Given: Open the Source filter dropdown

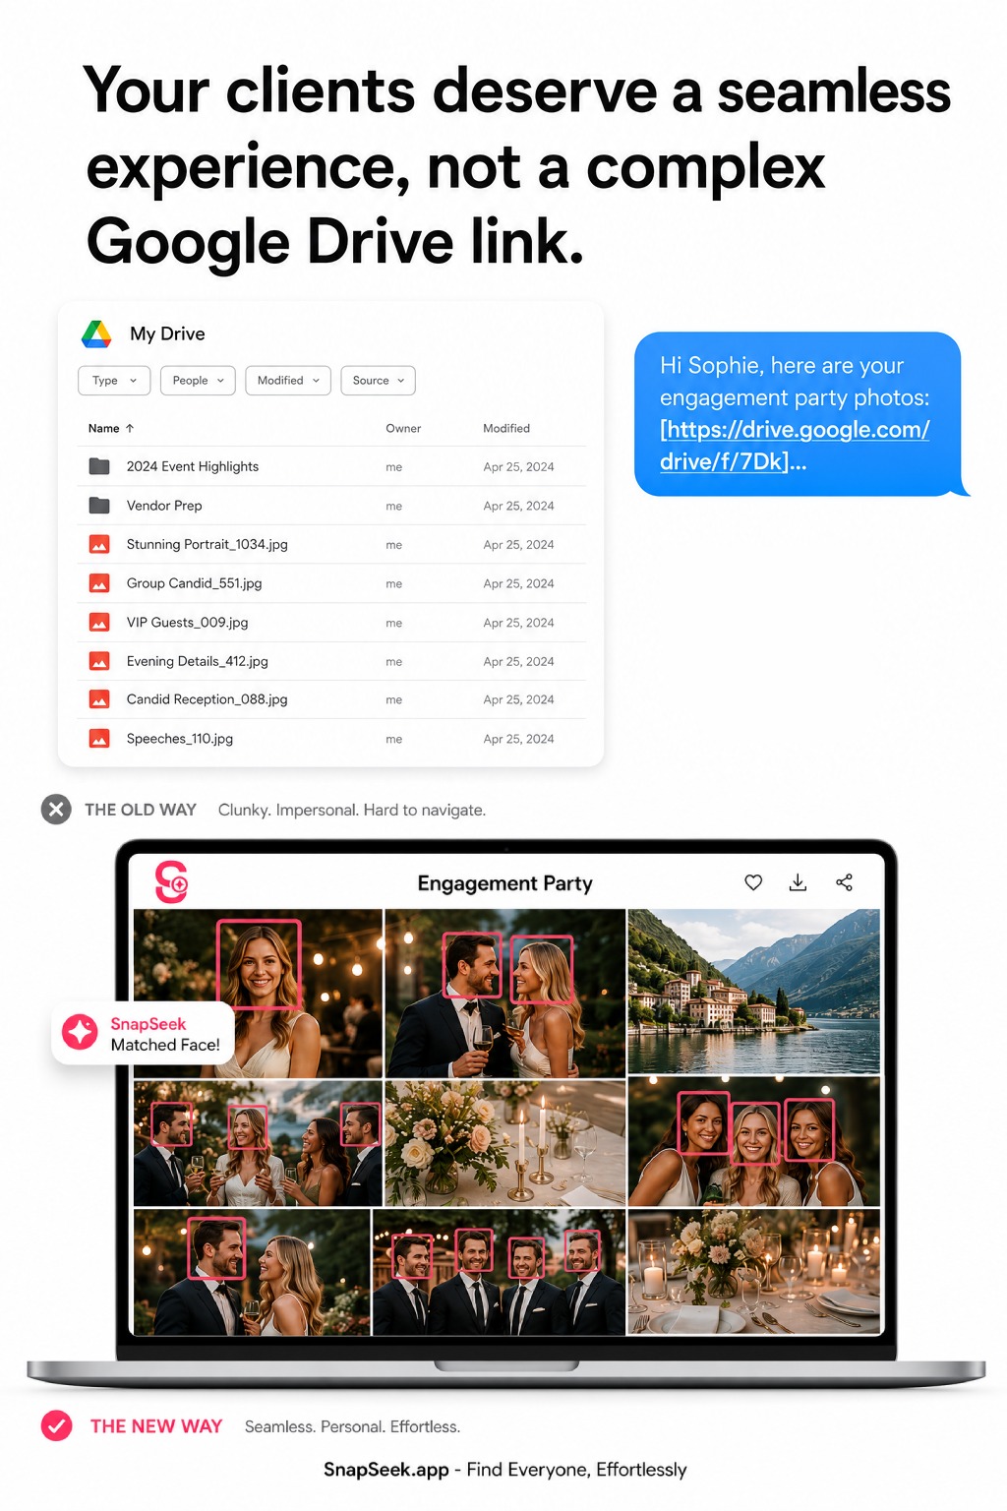Looking at the screenshot, I should (378, 381).
